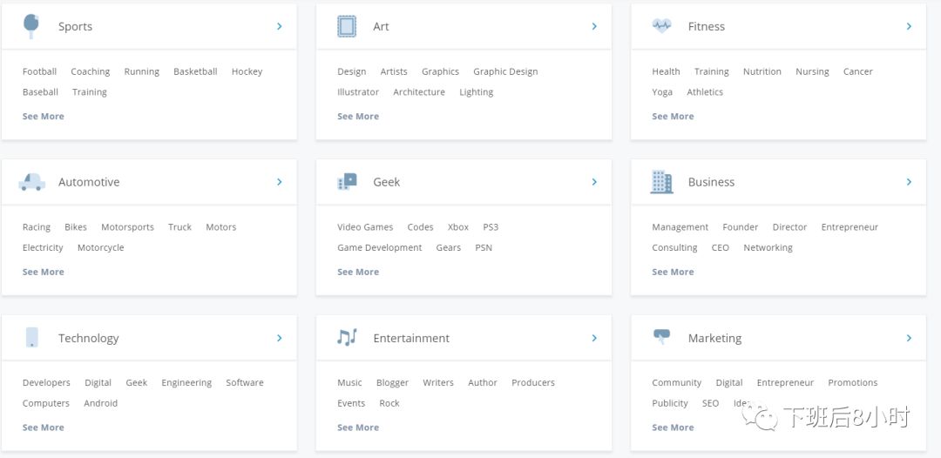Select the Baseball tag
This screenshot has height=458, width=941.
[40, 91]
